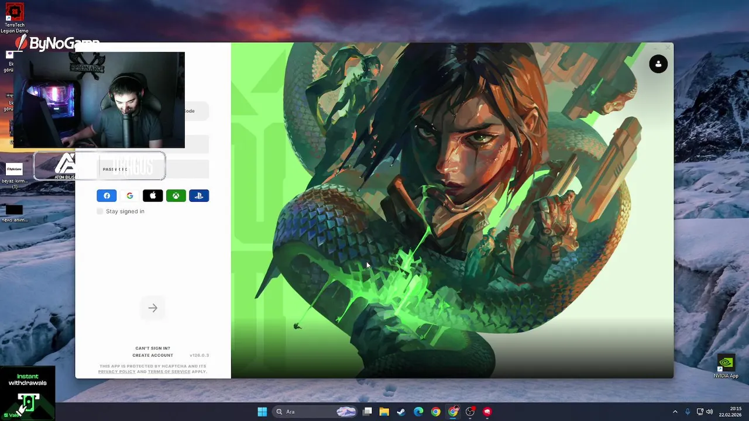This screenshot has height=421, width=749.
Task: Click the account profile icon in the Riot client
Action: (658, 64)
